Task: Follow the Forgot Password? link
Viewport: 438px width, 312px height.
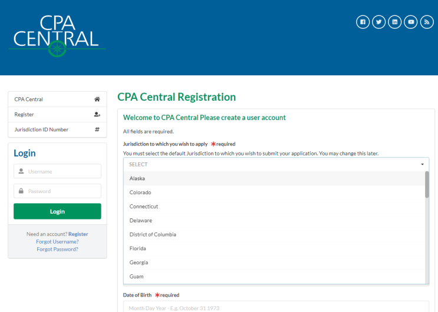Action: coord(57,249)
